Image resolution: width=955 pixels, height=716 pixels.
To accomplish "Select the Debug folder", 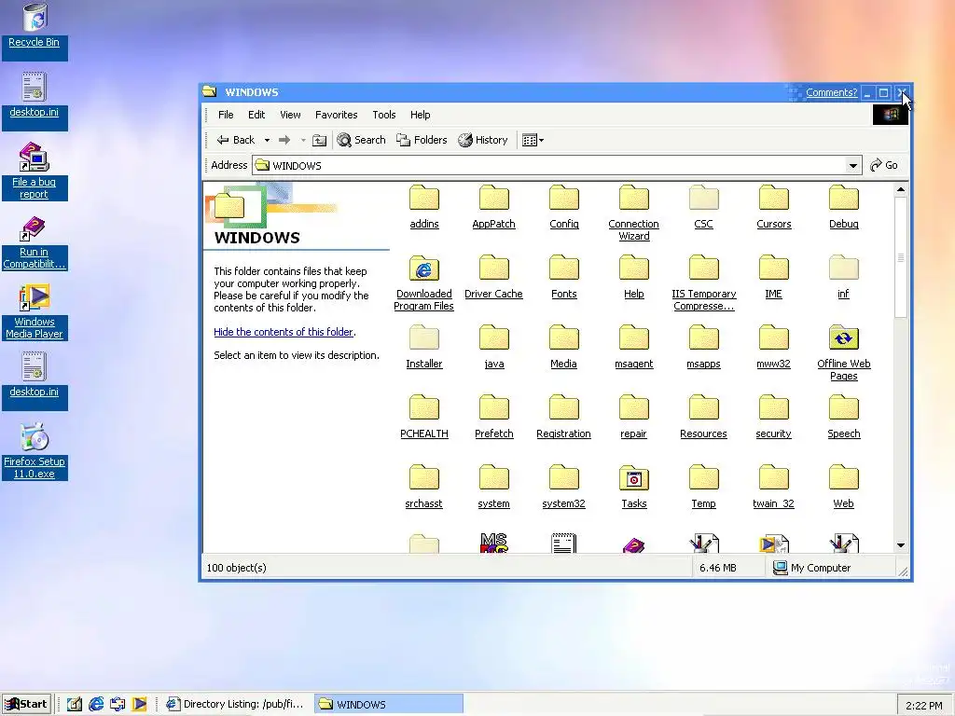I will [x=843, y=206].
